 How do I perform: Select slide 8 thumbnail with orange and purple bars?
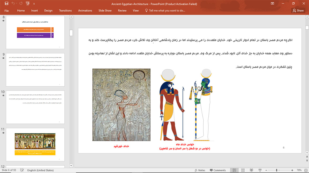(35, 32)
